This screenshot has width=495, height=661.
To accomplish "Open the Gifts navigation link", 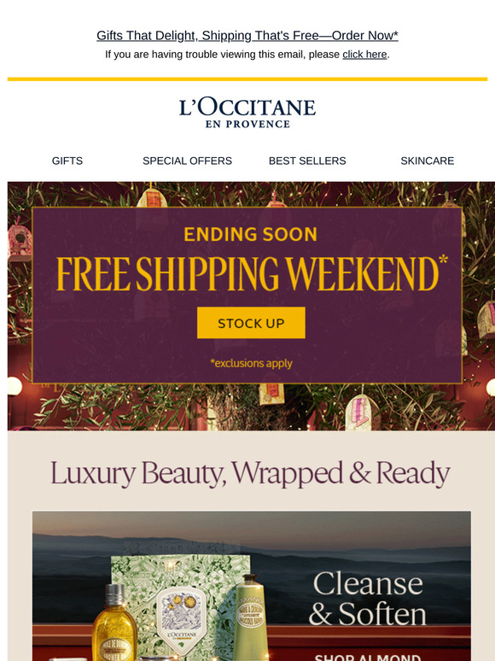I will (67, 161).
